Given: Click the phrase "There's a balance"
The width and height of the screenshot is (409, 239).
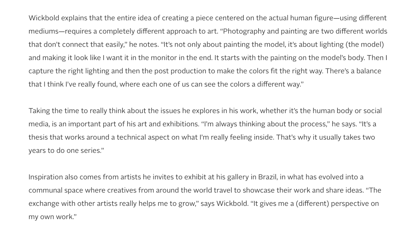Looking at the screenshot, I should (353, 71).
